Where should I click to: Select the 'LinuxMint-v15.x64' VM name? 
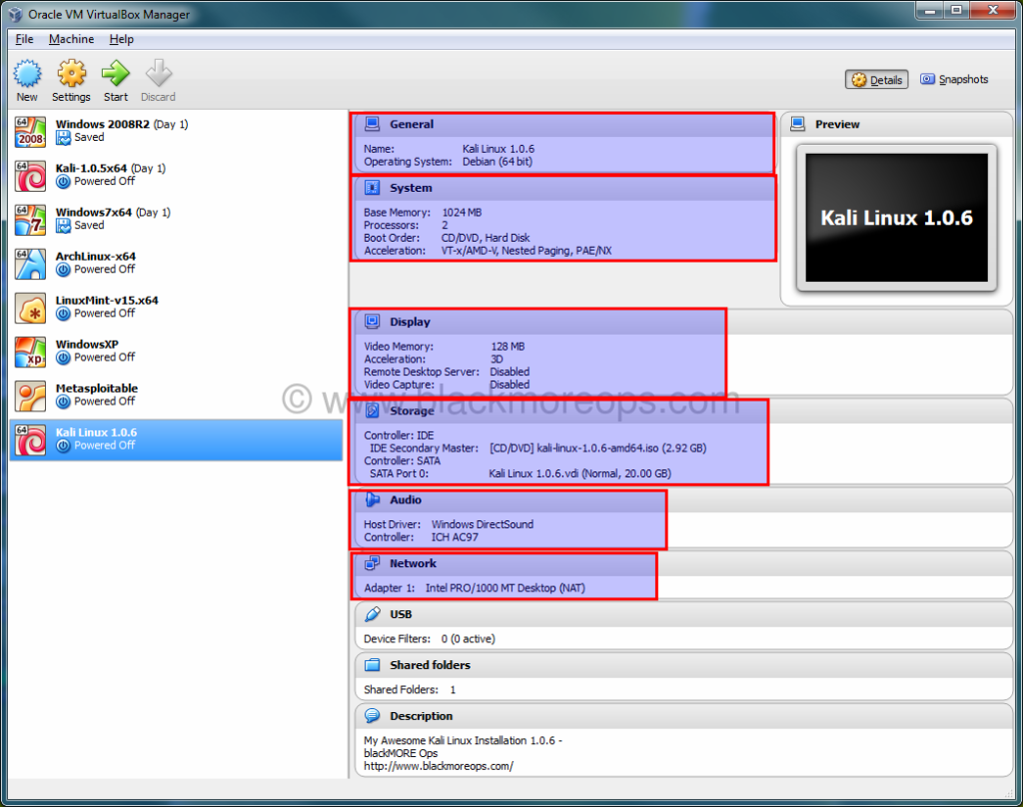point(107,300)
